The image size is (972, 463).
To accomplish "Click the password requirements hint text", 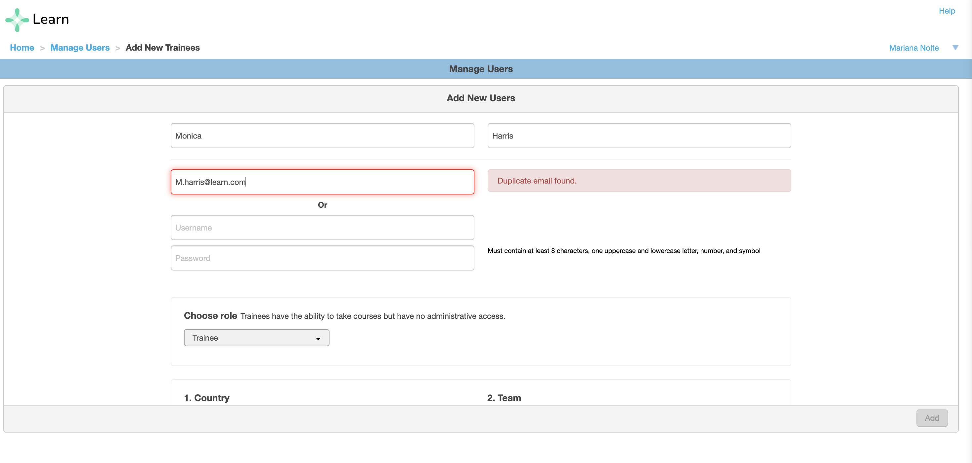I will [x=624, y=251].
